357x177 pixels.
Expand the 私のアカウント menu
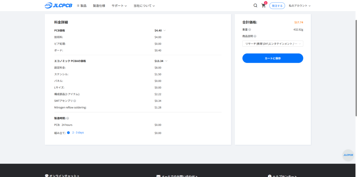299,6
